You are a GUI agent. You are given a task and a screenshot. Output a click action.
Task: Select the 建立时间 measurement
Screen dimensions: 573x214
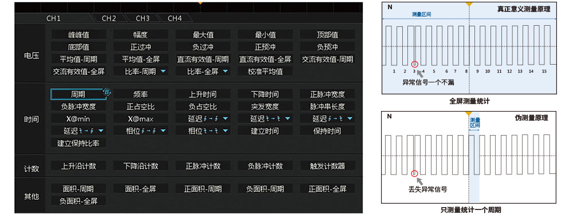[265, 130]
